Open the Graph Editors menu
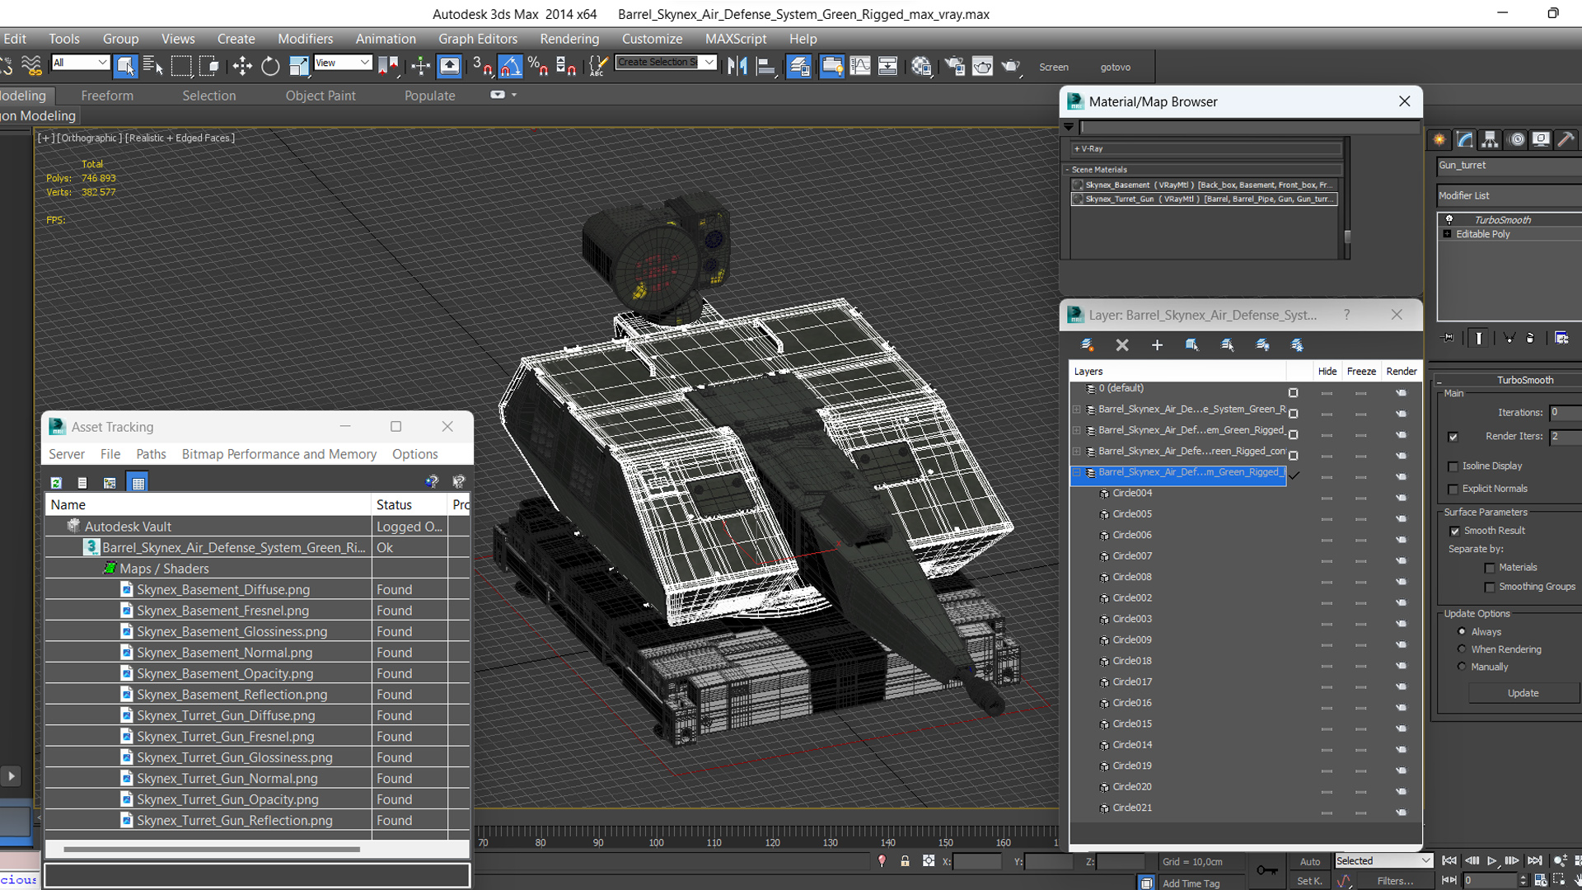1582x890 pixels. coord(478,39)
